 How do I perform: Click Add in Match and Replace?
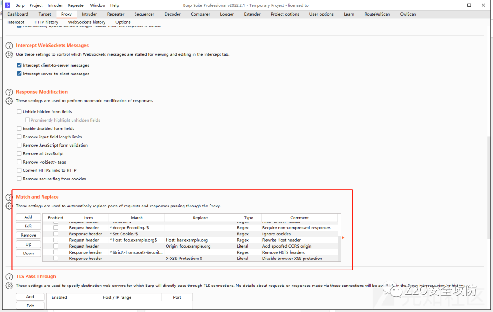tap(28, 217)
